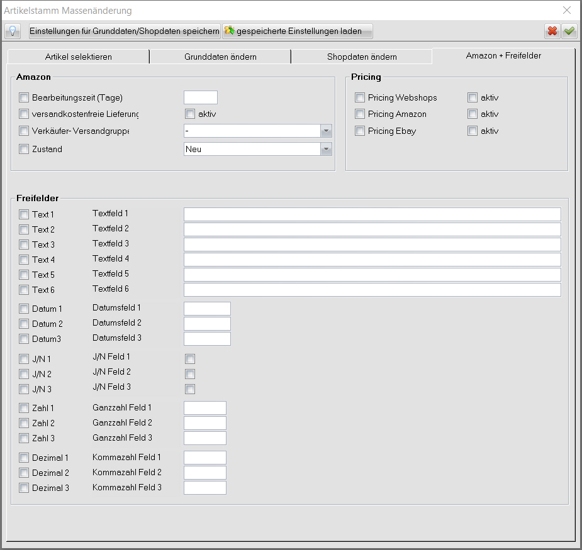
Task: Expand the Zustand dropdown showing Neu
Action: 327,149
